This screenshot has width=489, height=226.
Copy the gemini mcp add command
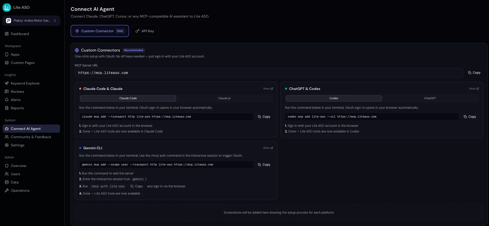[264, 165]
